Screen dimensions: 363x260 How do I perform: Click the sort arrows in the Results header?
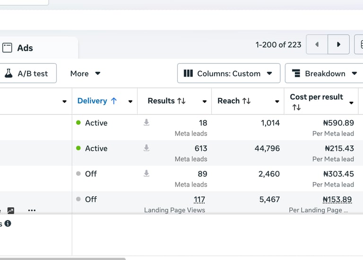[181, 101]
